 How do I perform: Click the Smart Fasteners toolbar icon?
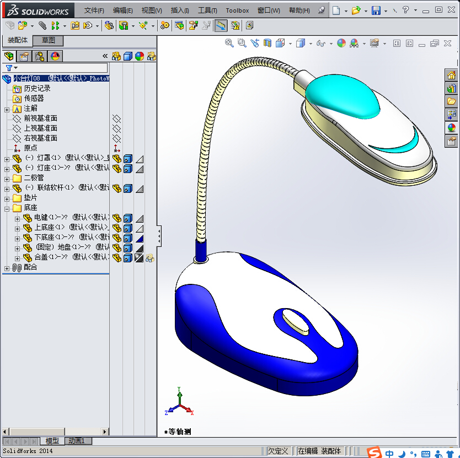tap(75, 25)
